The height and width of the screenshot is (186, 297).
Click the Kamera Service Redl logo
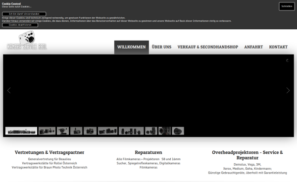(x=27, y=41)
